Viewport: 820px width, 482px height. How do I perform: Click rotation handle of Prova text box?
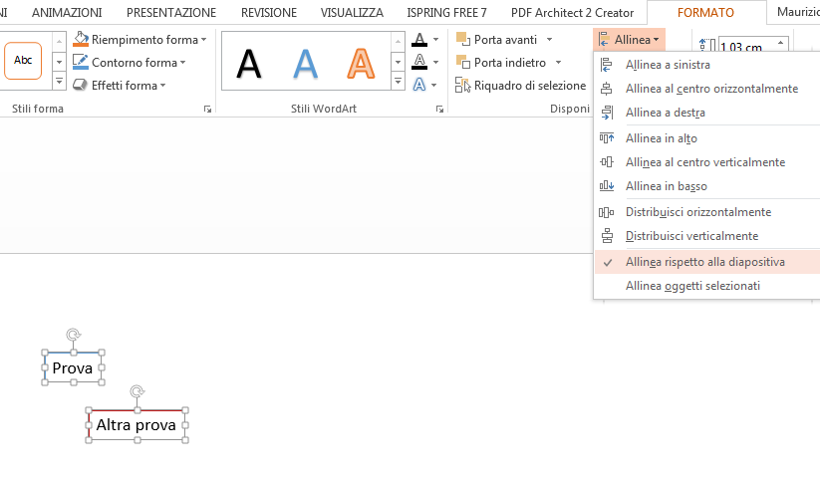pos(73,335)
